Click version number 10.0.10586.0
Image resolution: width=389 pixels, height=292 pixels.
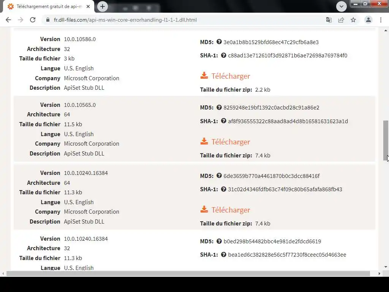pyautogui.click(x=80, y=39)
